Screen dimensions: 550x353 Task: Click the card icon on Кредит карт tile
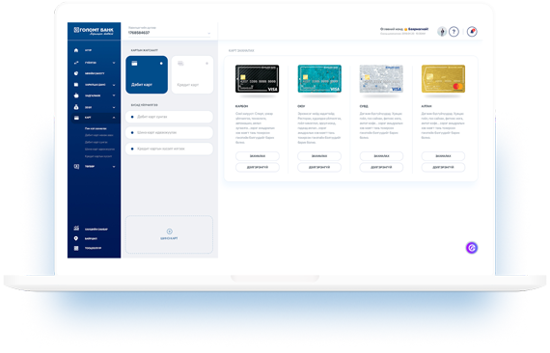coord(180,64)
